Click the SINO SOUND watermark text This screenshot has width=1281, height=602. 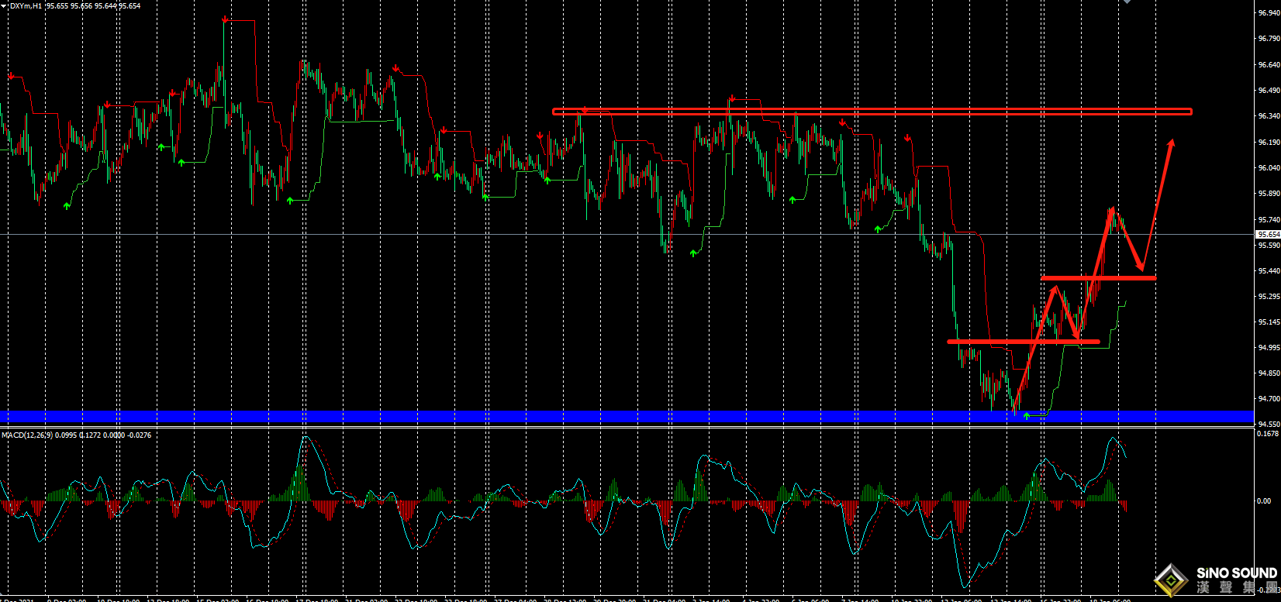click(x=1236, y=573)
